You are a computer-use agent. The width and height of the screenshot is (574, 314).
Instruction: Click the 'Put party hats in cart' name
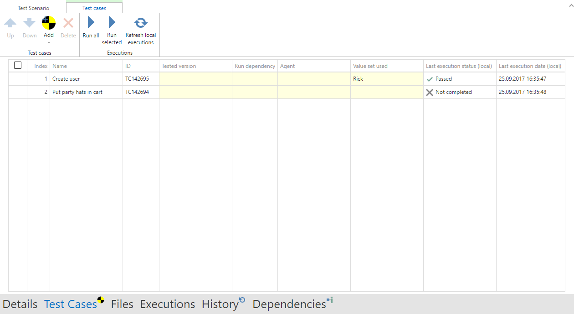77,92
